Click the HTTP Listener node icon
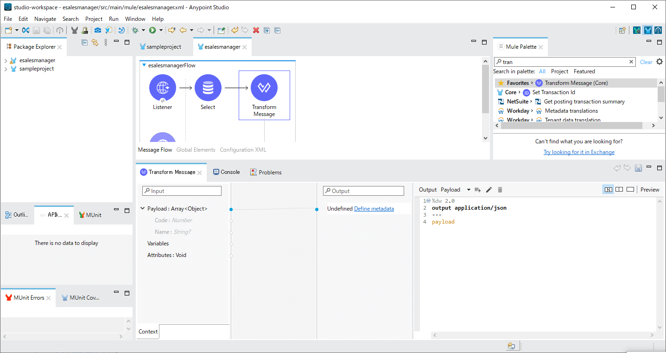Image resolution: width=666 pixels, height=353 pixels. (162, 88)
